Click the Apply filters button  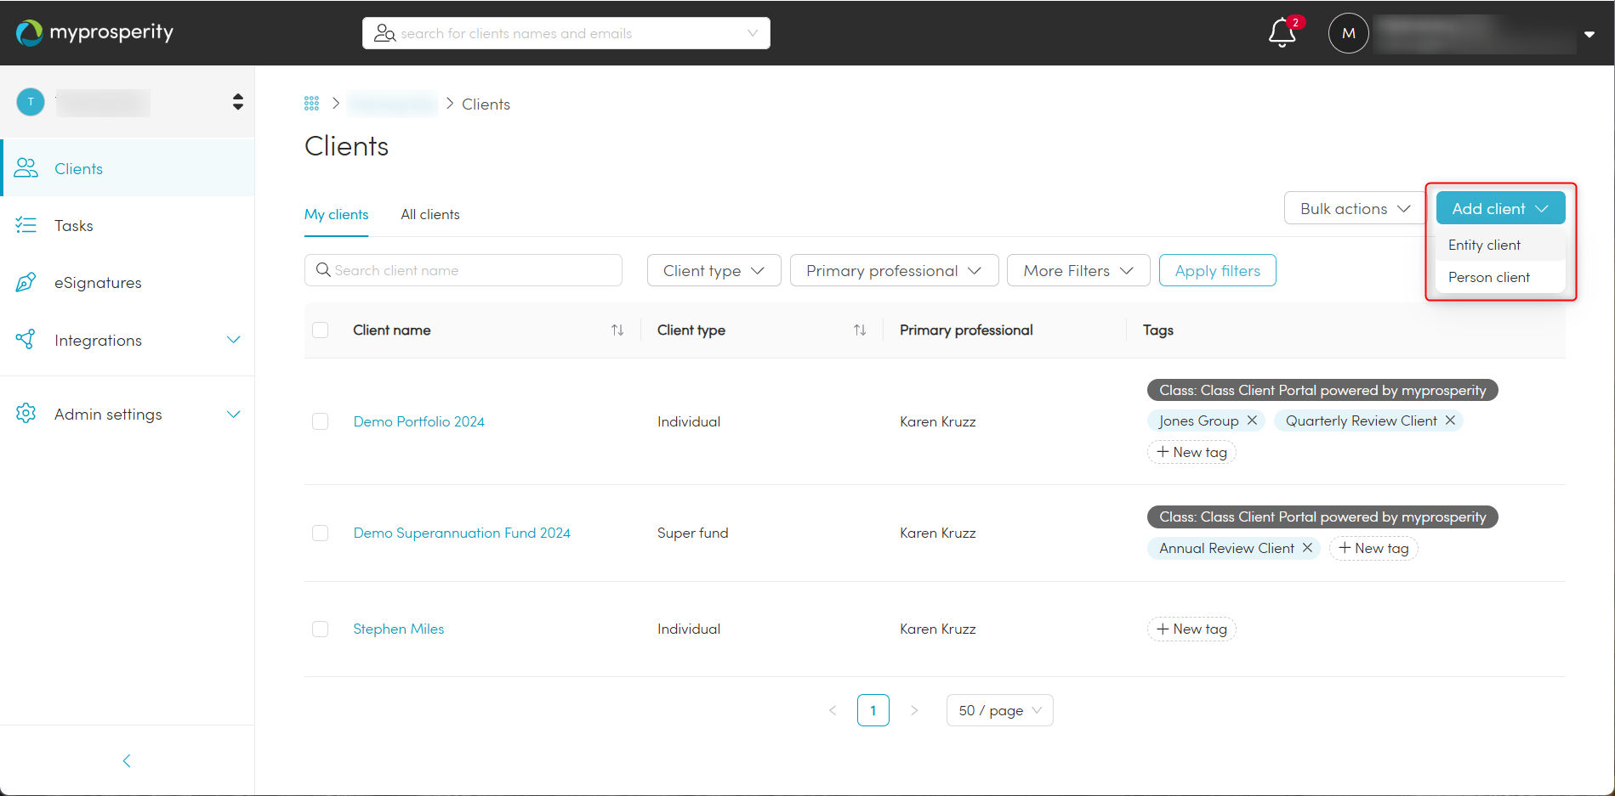pos(1217,270)
